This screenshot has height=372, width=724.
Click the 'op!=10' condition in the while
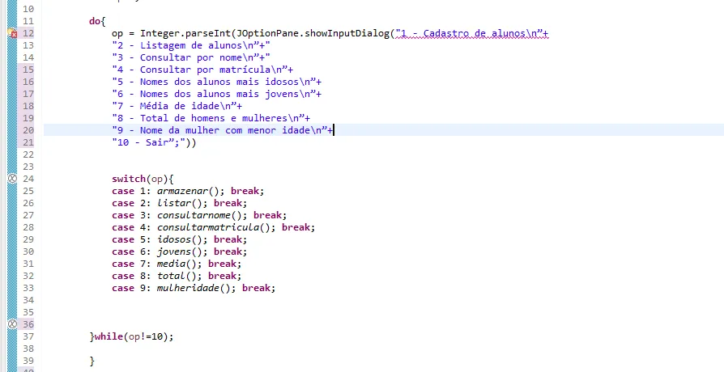point(146,336)
